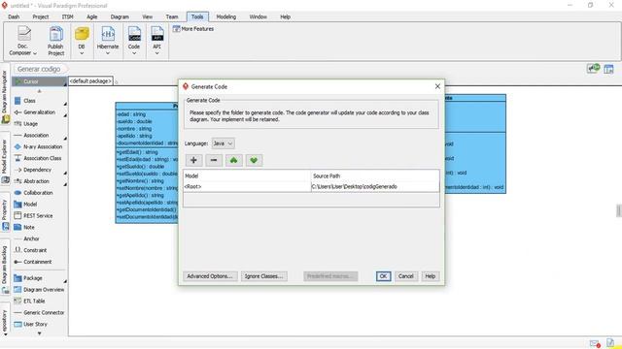Select the Cursor tool in palette
The image size is (622, 349).
[x=39, y=81]
